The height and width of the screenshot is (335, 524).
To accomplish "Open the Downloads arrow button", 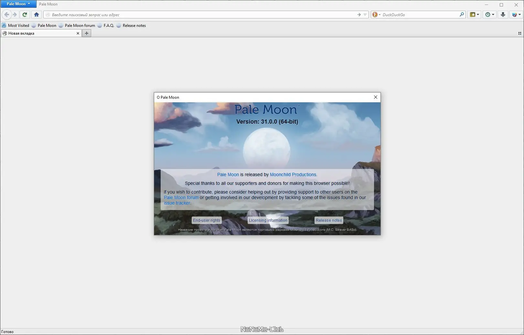I will [x=503, y=15].
